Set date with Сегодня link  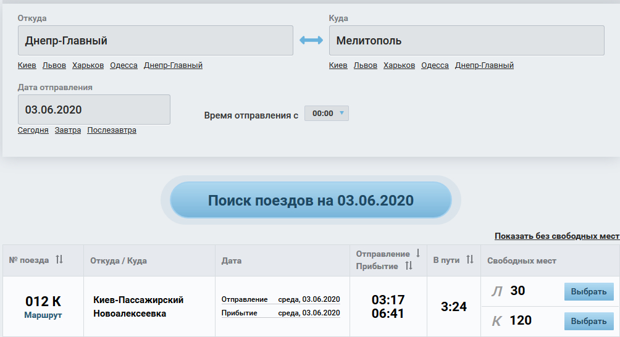(x=33, y=130)
